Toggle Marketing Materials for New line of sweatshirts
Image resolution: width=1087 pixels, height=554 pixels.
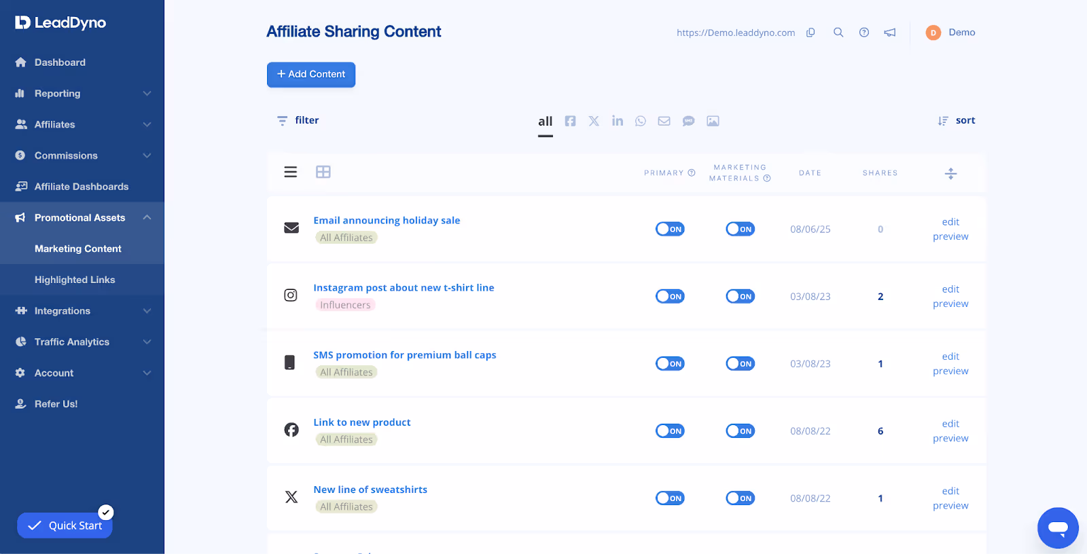tap(741, 498)
